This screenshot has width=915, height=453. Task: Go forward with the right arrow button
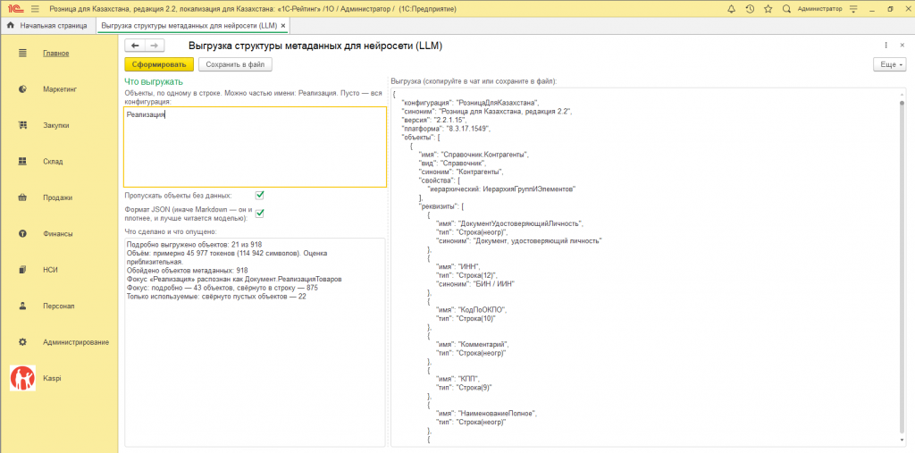pyautogui.click(x=155, y=46)
